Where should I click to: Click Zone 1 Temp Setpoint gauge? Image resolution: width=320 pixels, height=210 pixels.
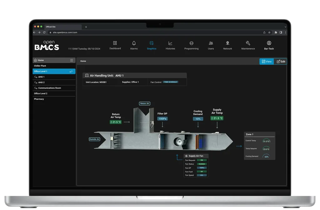pos(266,148)
